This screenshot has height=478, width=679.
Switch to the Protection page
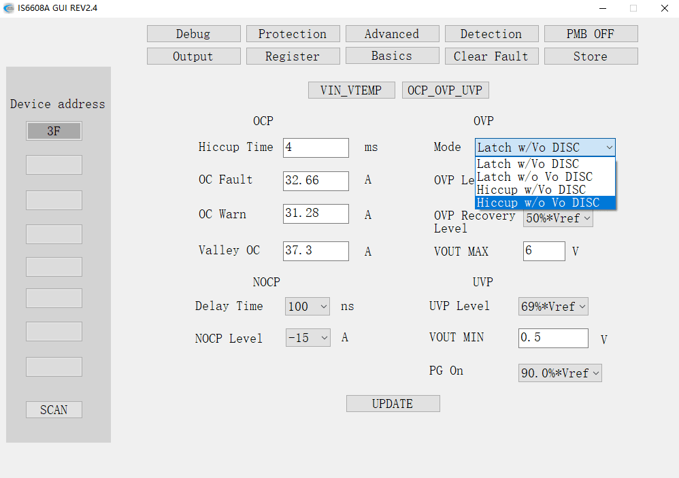[292, 34]
